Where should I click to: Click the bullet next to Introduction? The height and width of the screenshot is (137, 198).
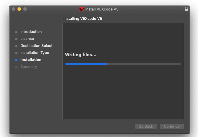16,32
